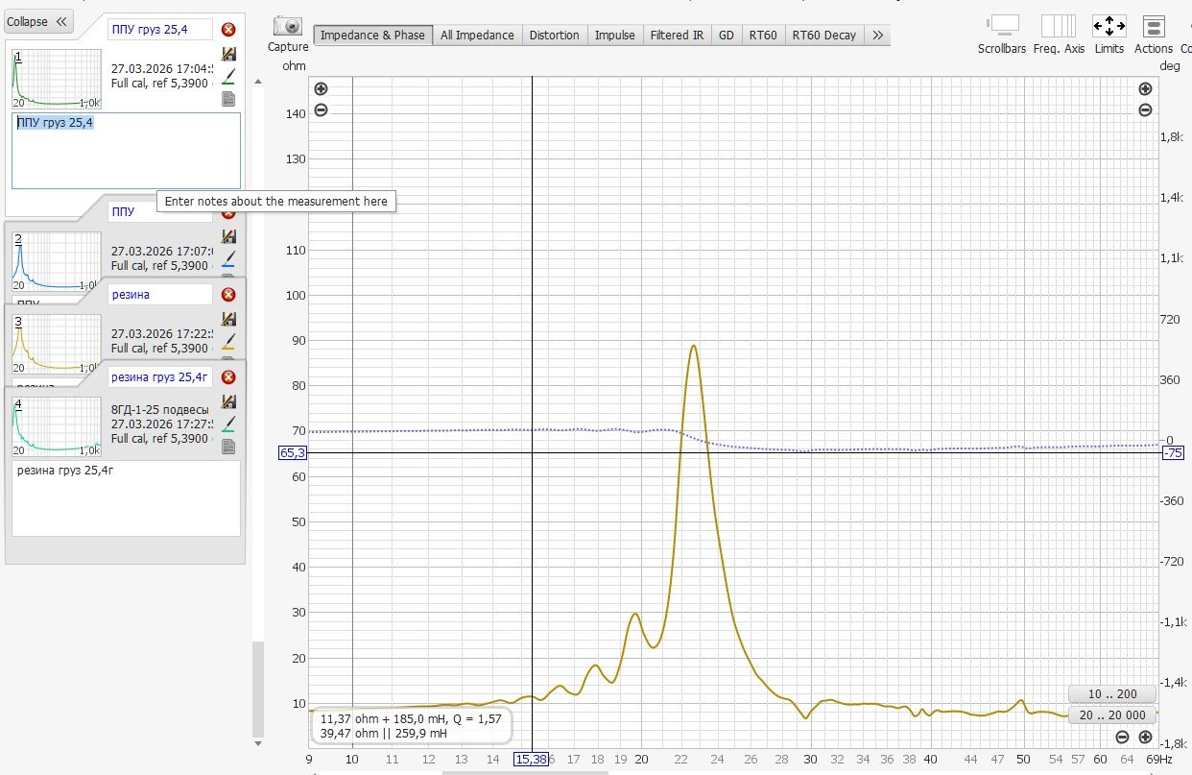1192x775 pixels.
Task: Click the 15,38 frequency cursor label
Action: [532, 759]
